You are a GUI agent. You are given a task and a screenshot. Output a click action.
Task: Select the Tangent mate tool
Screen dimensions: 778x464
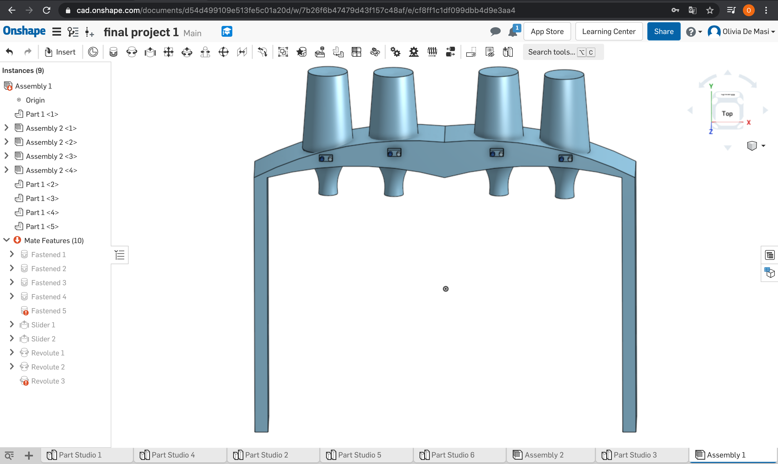[x=262, y=52]
